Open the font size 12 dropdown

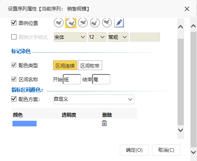97,37
